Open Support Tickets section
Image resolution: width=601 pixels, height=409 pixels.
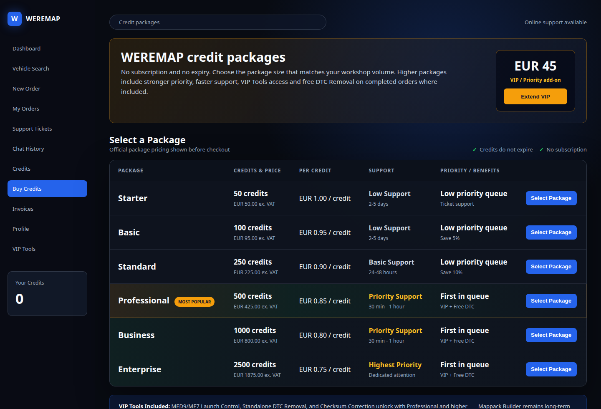click(47, 129)
